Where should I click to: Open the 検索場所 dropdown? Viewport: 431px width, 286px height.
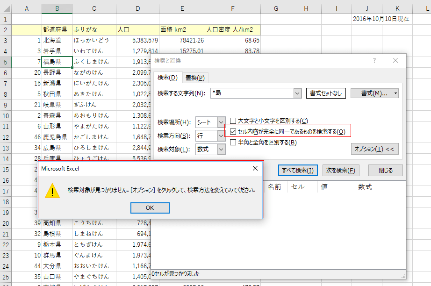click(x=222, y=122)
